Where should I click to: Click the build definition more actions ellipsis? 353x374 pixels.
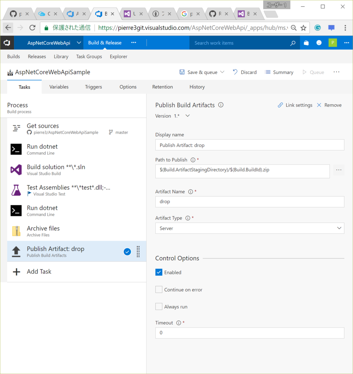[336, 72]
